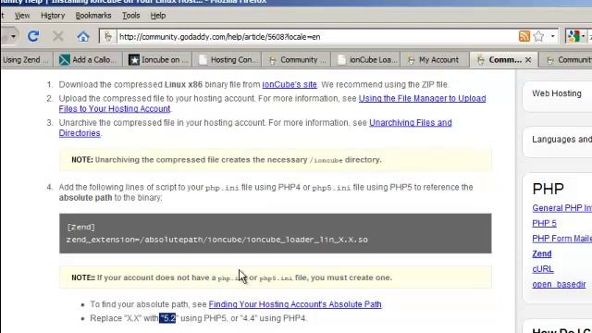This screenshot has height=333, width=592.
Task: Switch to the Ioncube on ... tab
Action: click(x=158, y=59)
